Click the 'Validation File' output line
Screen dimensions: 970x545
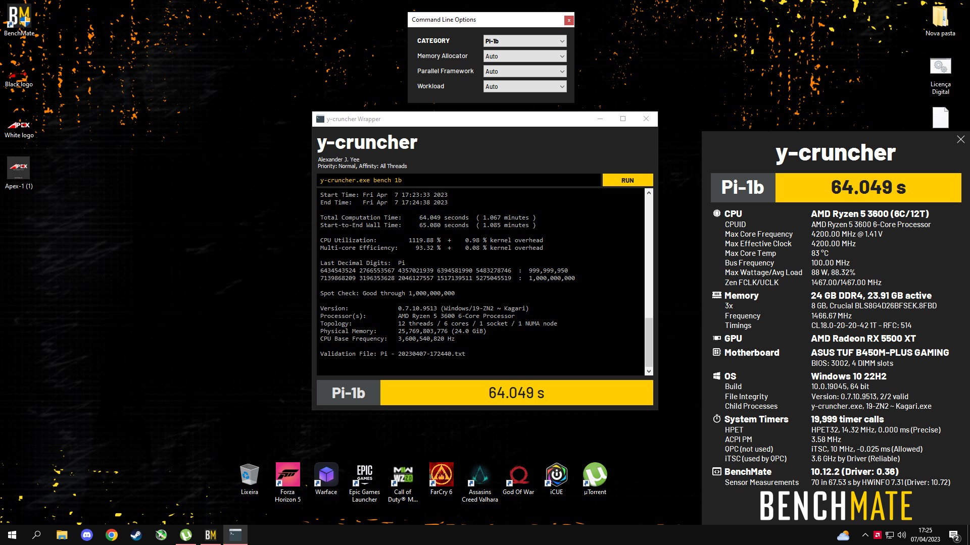[393, 354]
